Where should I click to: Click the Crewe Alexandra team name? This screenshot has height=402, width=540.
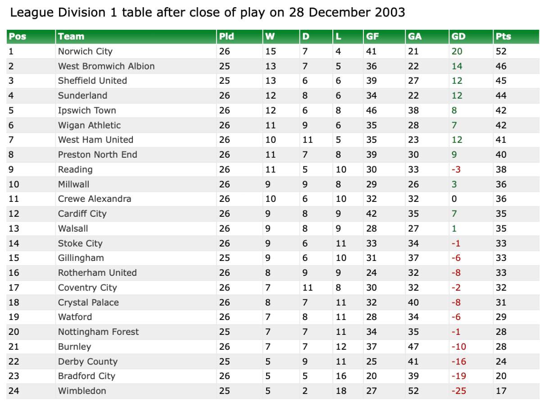point(95,199)
